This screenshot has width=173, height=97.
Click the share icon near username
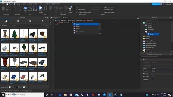(x=164, y=4)
